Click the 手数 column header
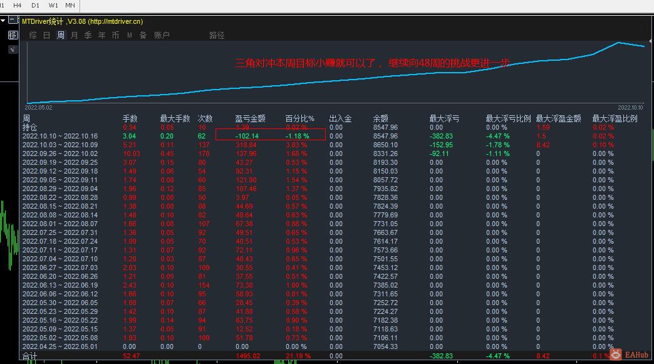 [130, 118]
